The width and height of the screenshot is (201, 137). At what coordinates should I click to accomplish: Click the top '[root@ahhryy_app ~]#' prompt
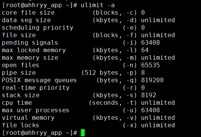[x=40, y=5]
